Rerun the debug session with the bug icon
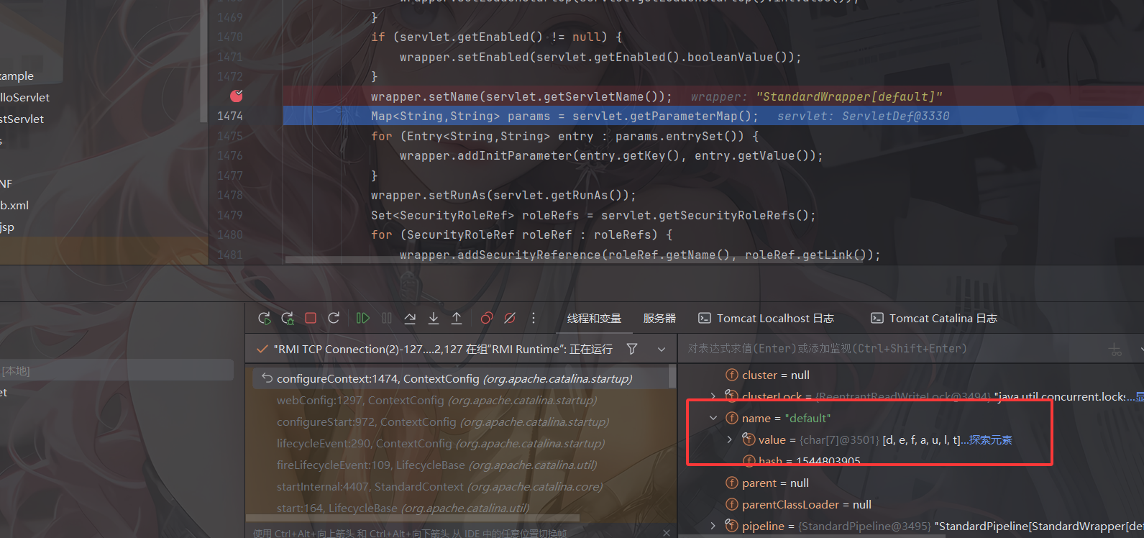The height and width of the screenshot is (538, 1144). coord(288,318)
